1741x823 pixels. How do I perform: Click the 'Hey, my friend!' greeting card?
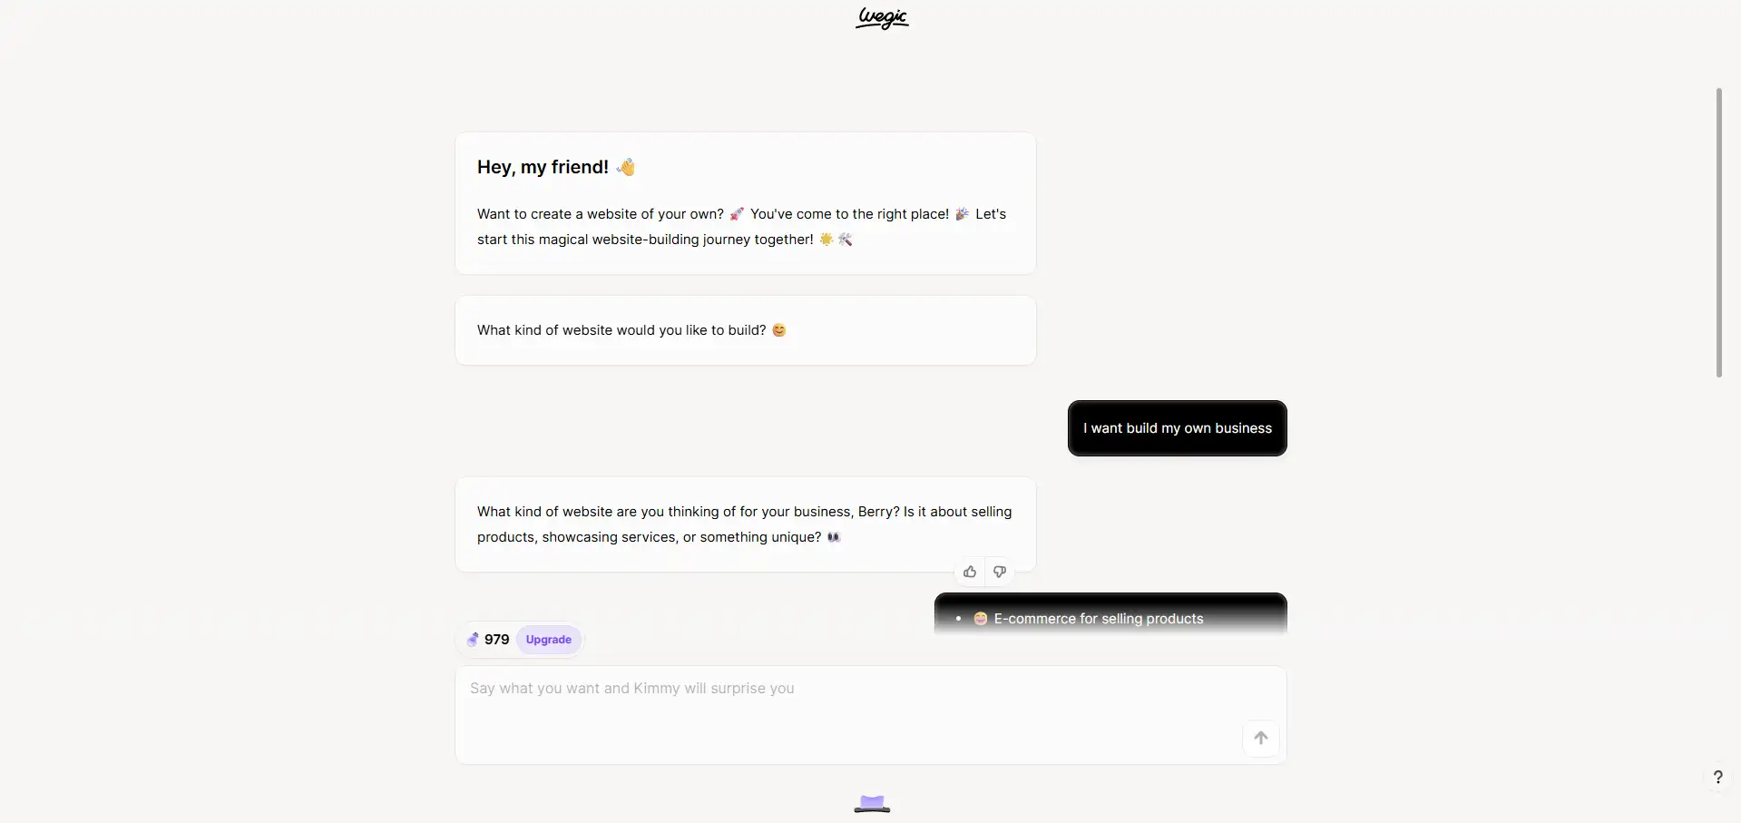click(x=746, y=203)
